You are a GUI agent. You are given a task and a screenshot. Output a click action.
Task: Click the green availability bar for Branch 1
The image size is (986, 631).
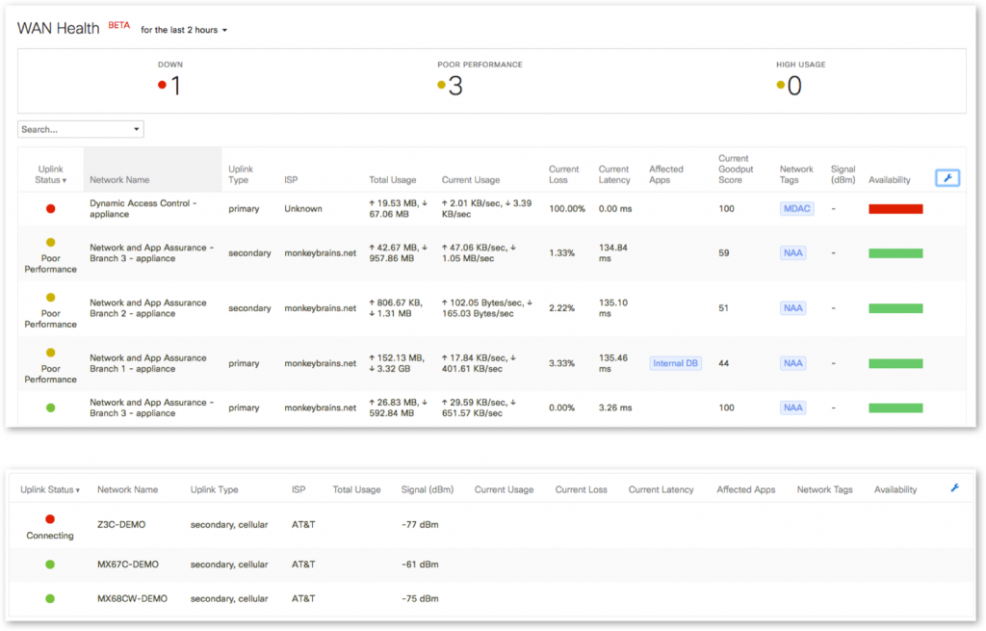click(x=895, y=363)
